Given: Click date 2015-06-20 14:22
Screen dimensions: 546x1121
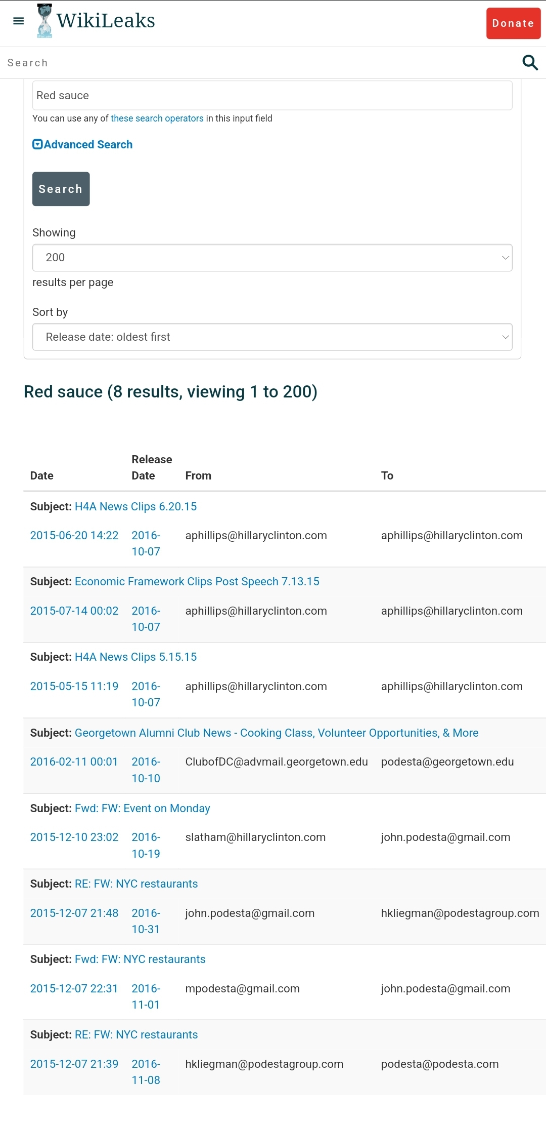Looking at the screenshot, I should [74, 536].
